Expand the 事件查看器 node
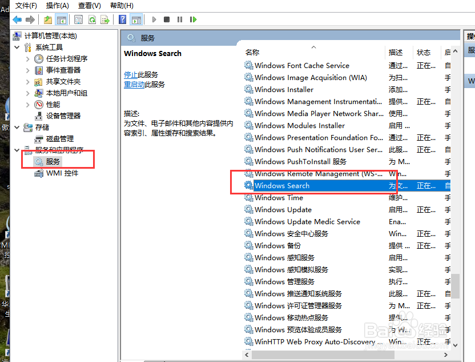 click(27, 70)
